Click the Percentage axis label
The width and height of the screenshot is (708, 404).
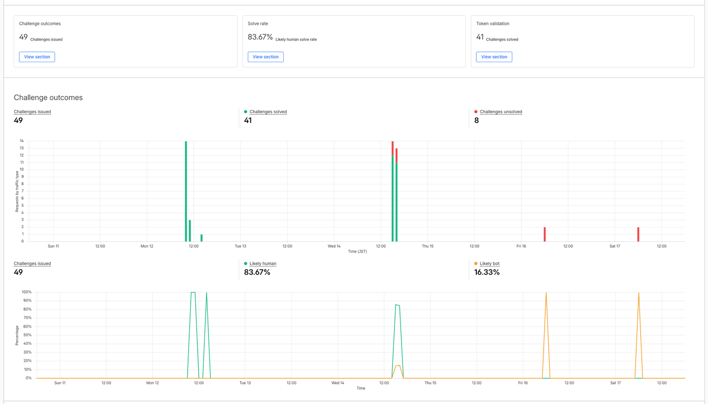17,335
